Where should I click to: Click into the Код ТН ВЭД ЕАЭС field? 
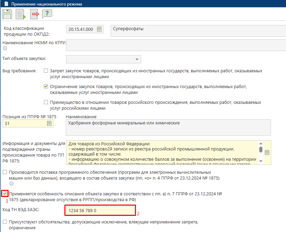pos(100,210)
